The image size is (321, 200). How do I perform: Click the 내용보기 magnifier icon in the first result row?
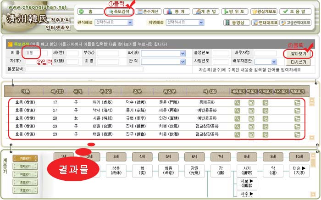point(238,103)
